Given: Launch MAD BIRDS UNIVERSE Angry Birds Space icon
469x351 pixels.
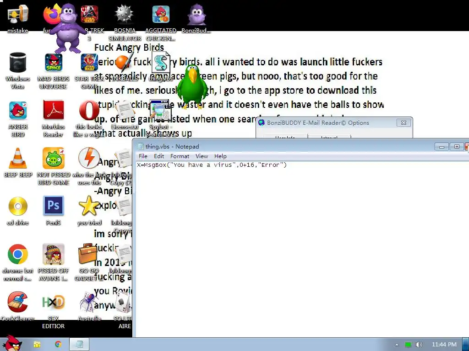Looking at the screenshot, I should [53, 62].
